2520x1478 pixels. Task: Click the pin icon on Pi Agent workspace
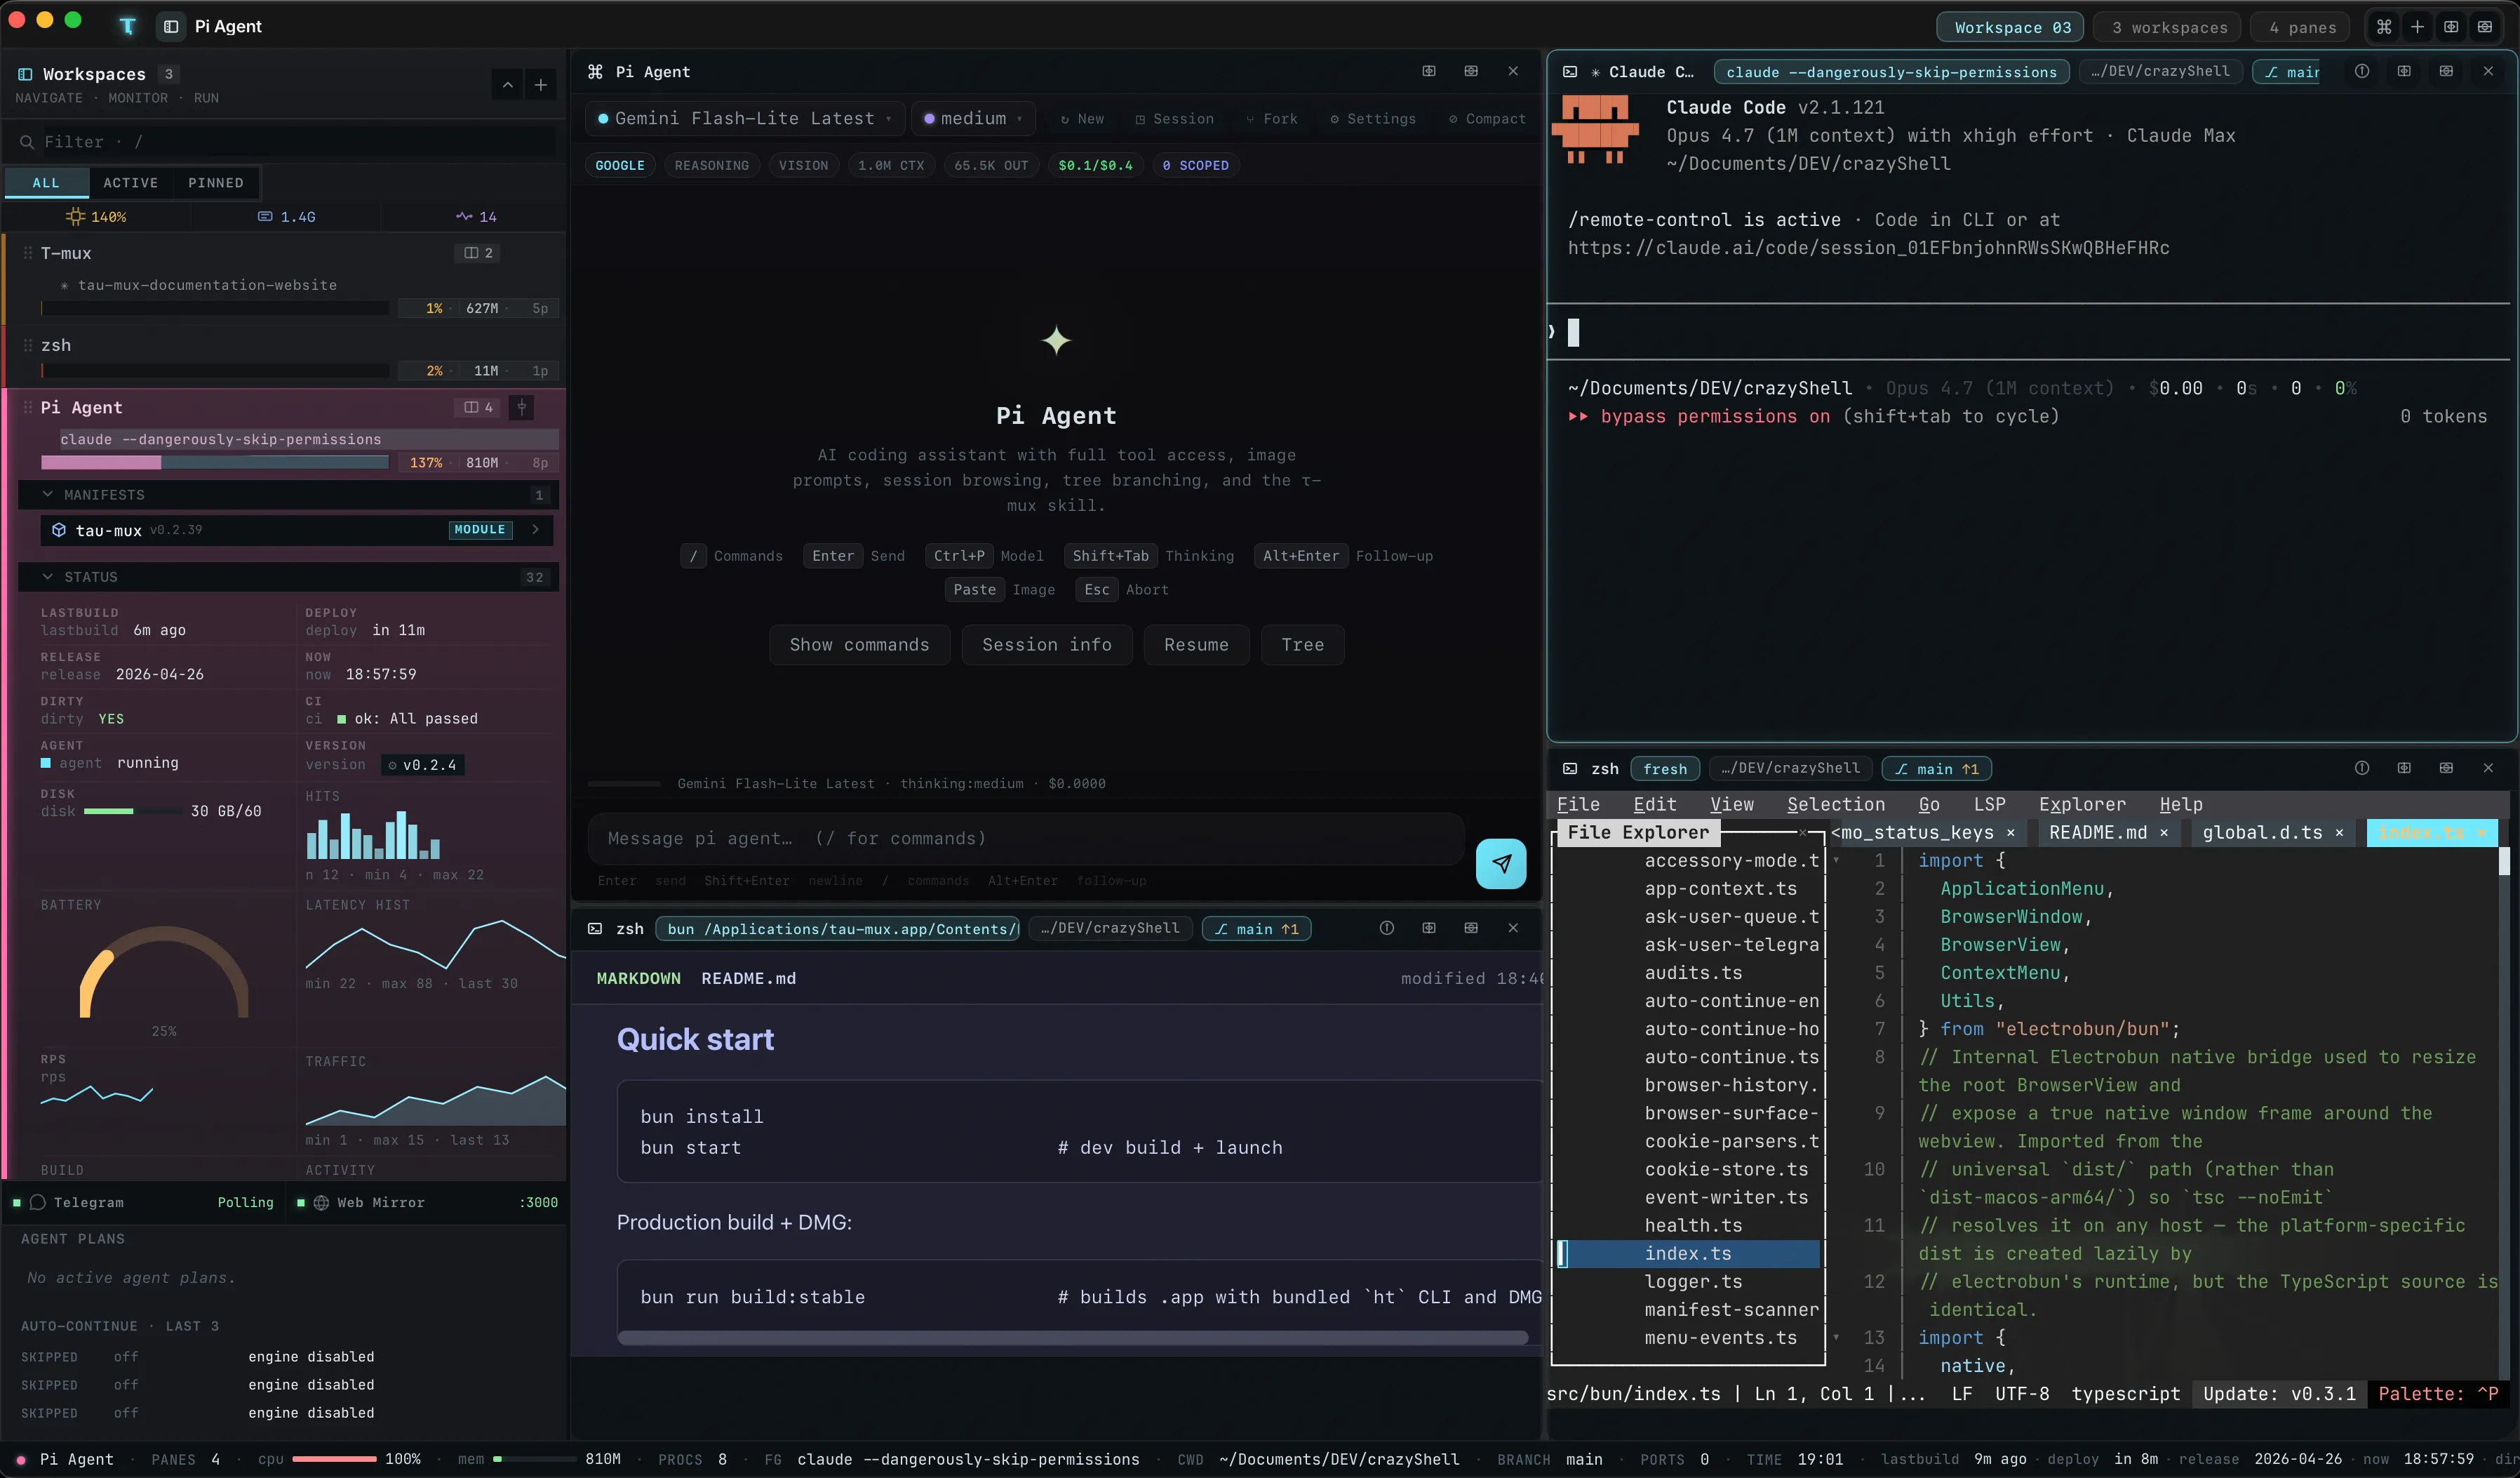click(x=522, y=407)
